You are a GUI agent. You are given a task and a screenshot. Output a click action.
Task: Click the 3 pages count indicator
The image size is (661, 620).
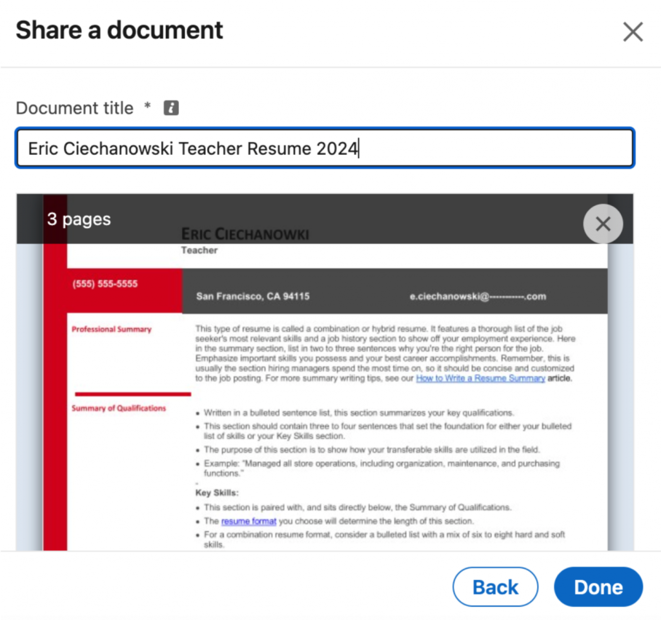pos(78,219)
